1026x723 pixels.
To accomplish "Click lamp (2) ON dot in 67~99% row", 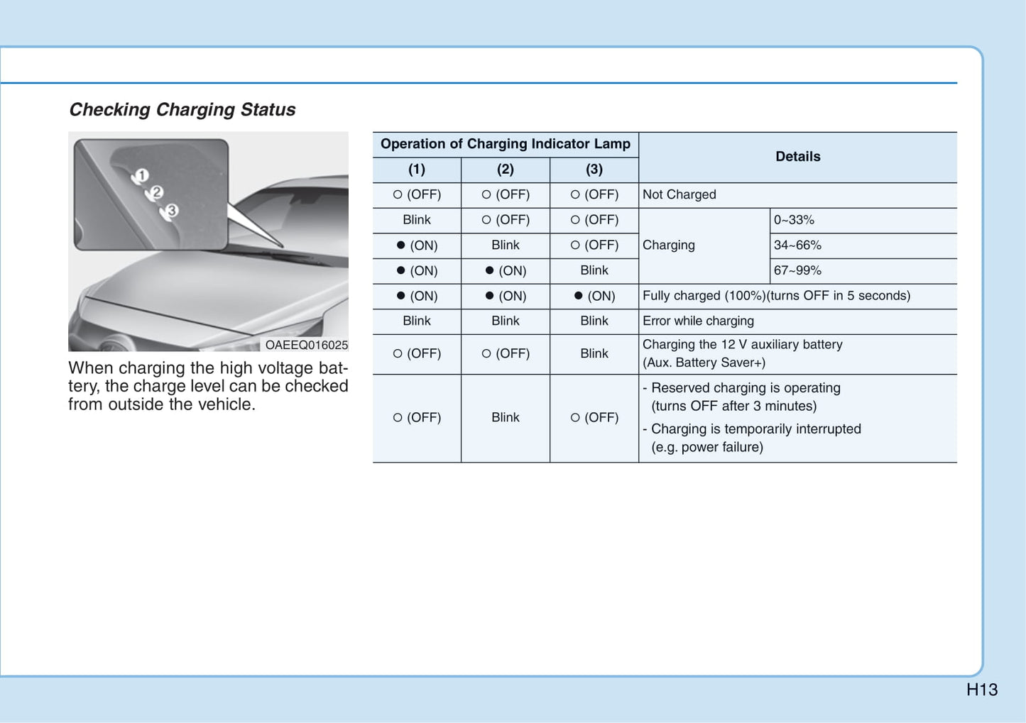I will tap(489, 271).
